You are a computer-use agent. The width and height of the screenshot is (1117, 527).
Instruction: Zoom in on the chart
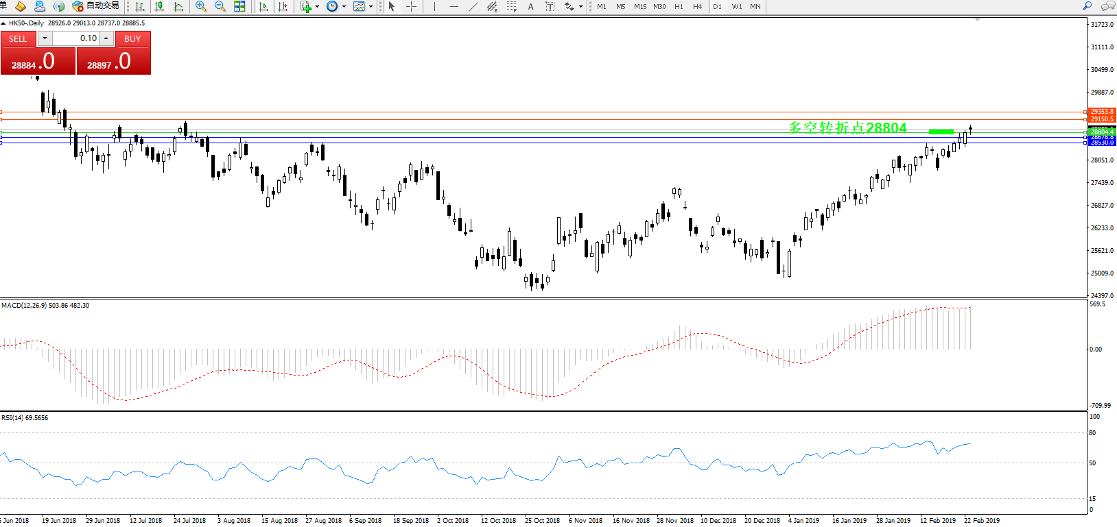200,6
